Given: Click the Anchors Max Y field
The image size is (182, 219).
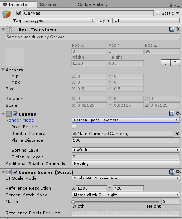Looking at the screenshot, I should click(x=128, y=82).
